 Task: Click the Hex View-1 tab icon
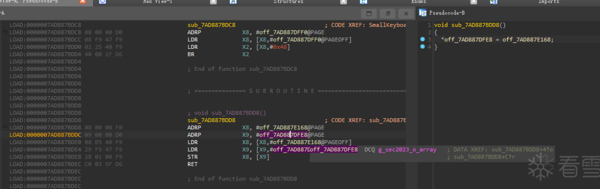[x=102, y=2]
